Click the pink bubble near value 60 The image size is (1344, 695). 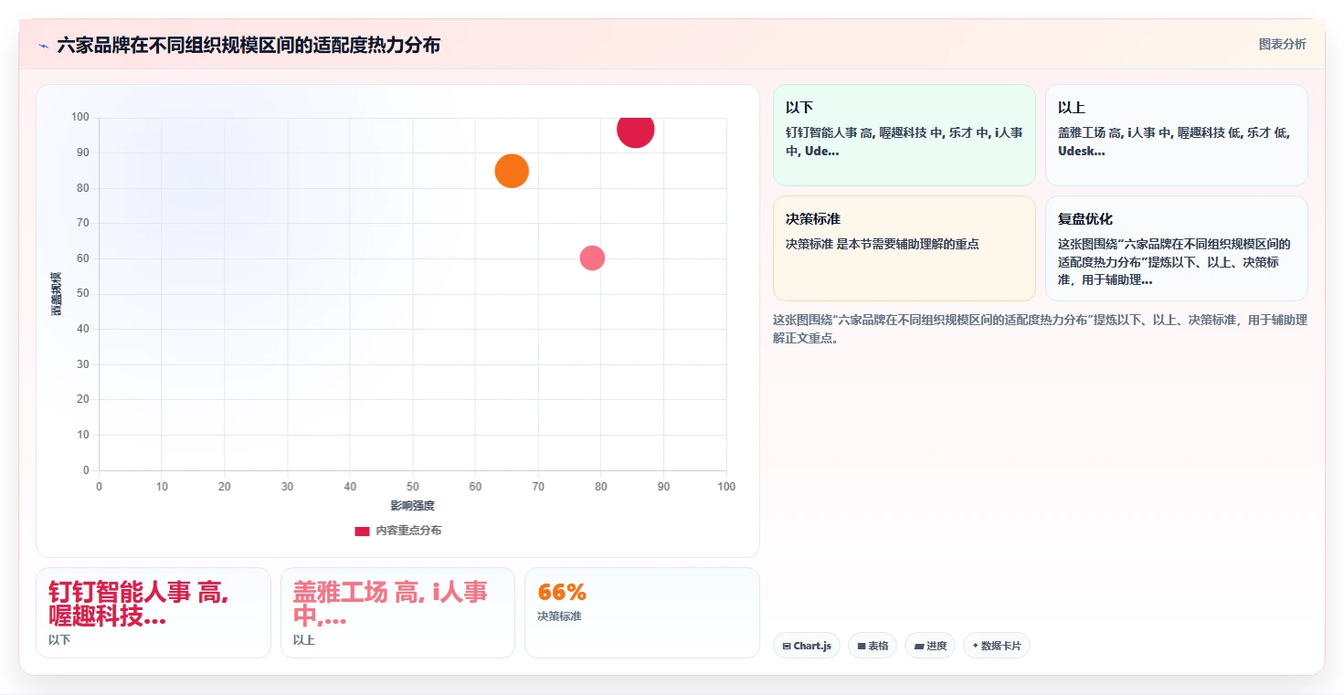pos(592,258)
